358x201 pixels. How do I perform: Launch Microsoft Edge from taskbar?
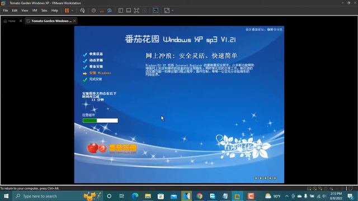click(x=135, y=196)
